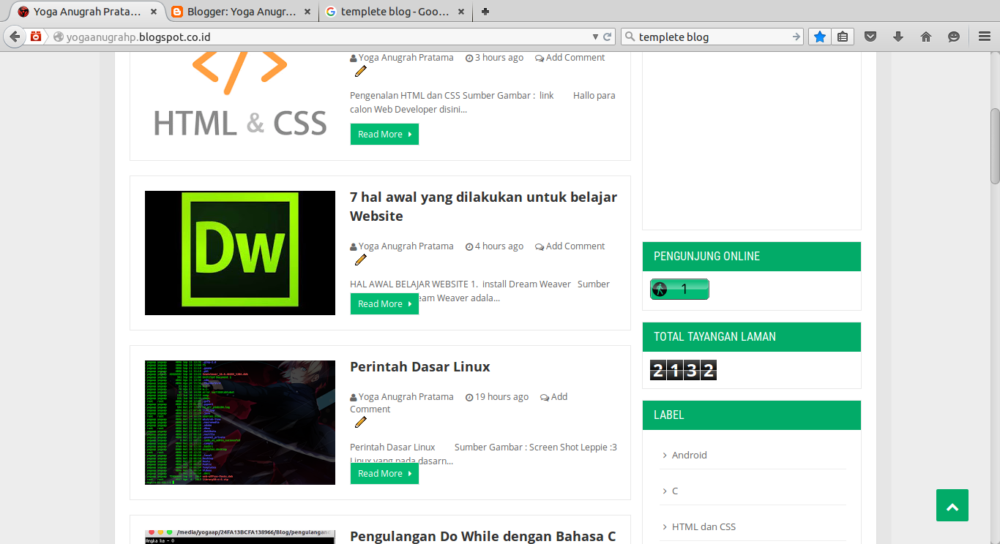
Task: Close the Blogger tab
Action: click(307, 12)
